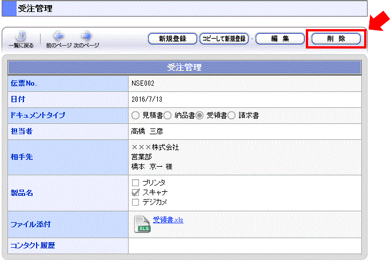Viewport: 391px width, 261px height.
Task: Click the XLS file attachment icon
Action: click(142, 224)
